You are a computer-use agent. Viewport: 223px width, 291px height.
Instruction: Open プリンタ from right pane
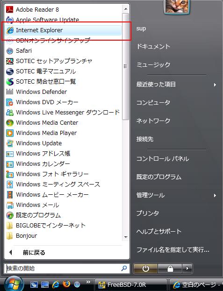point(148,213)
